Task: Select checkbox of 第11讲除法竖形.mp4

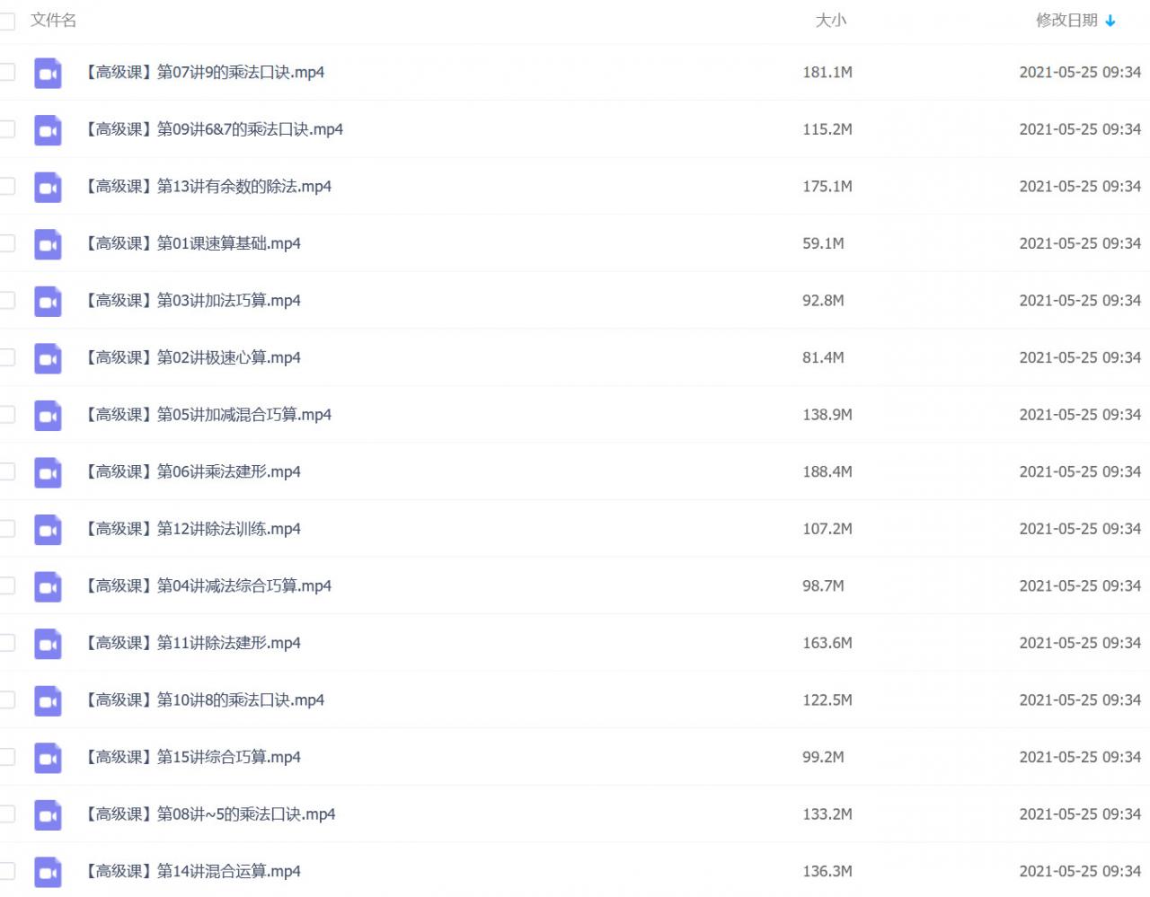Action: click(x=7, y=643)
